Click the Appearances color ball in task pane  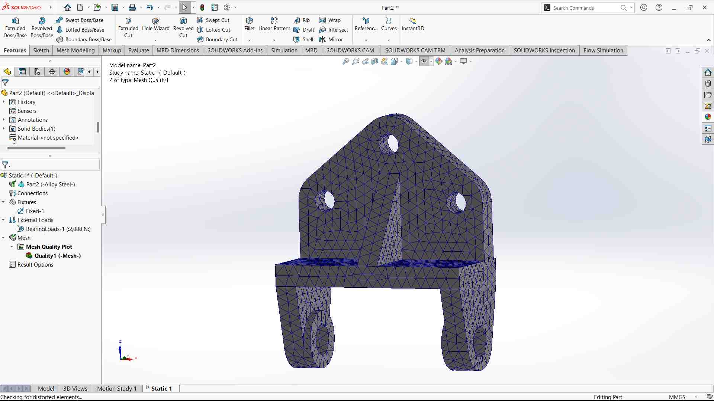tap(708, 117)
